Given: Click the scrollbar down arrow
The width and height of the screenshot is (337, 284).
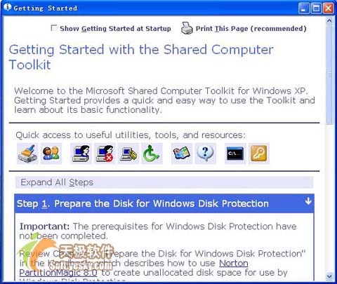Looking at the screenshot, I should coord(329,276).
